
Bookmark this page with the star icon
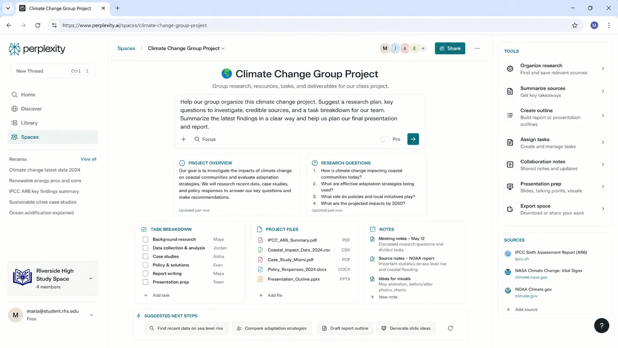click(574, 26)
